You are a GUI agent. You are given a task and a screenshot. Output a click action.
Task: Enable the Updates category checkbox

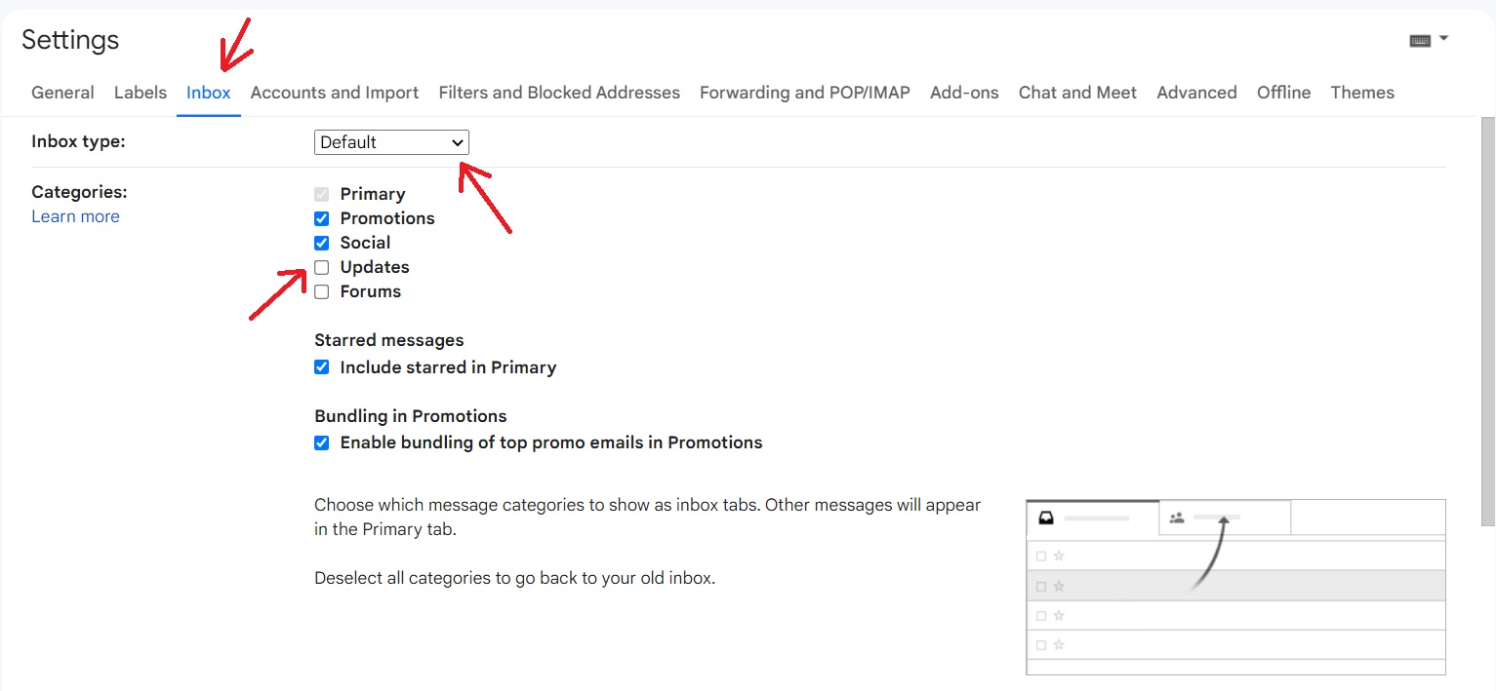pos(322,267)
